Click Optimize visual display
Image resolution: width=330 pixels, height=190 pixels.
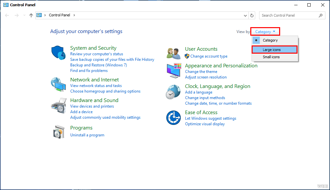205,124
